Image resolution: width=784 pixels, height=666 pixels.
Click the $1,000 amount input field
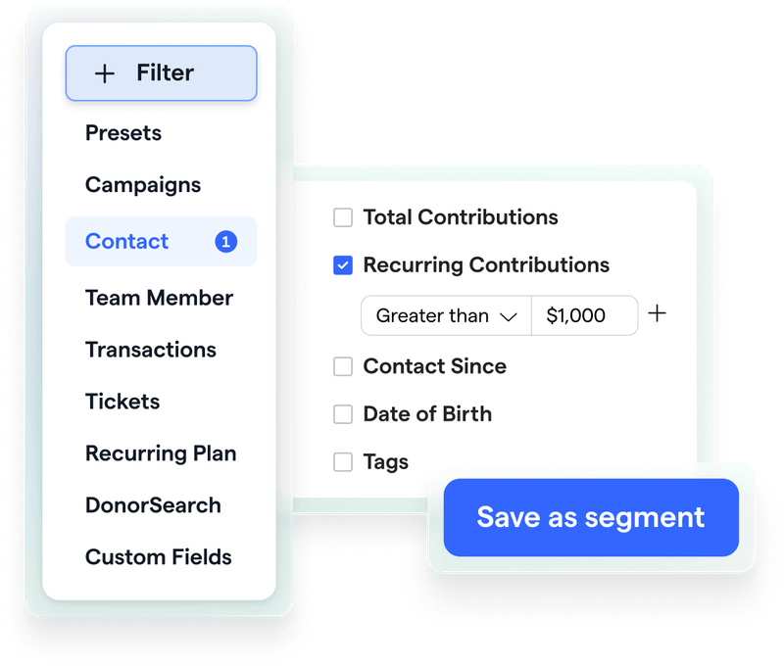point(584,315)
